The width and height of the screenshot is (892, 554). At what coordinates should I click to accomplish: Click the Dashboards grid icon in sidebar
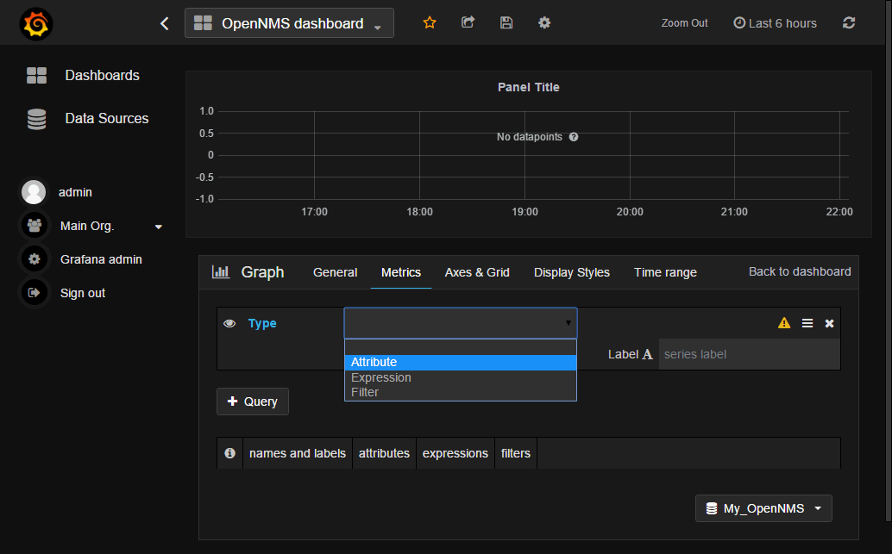click(x=36, y=75)
